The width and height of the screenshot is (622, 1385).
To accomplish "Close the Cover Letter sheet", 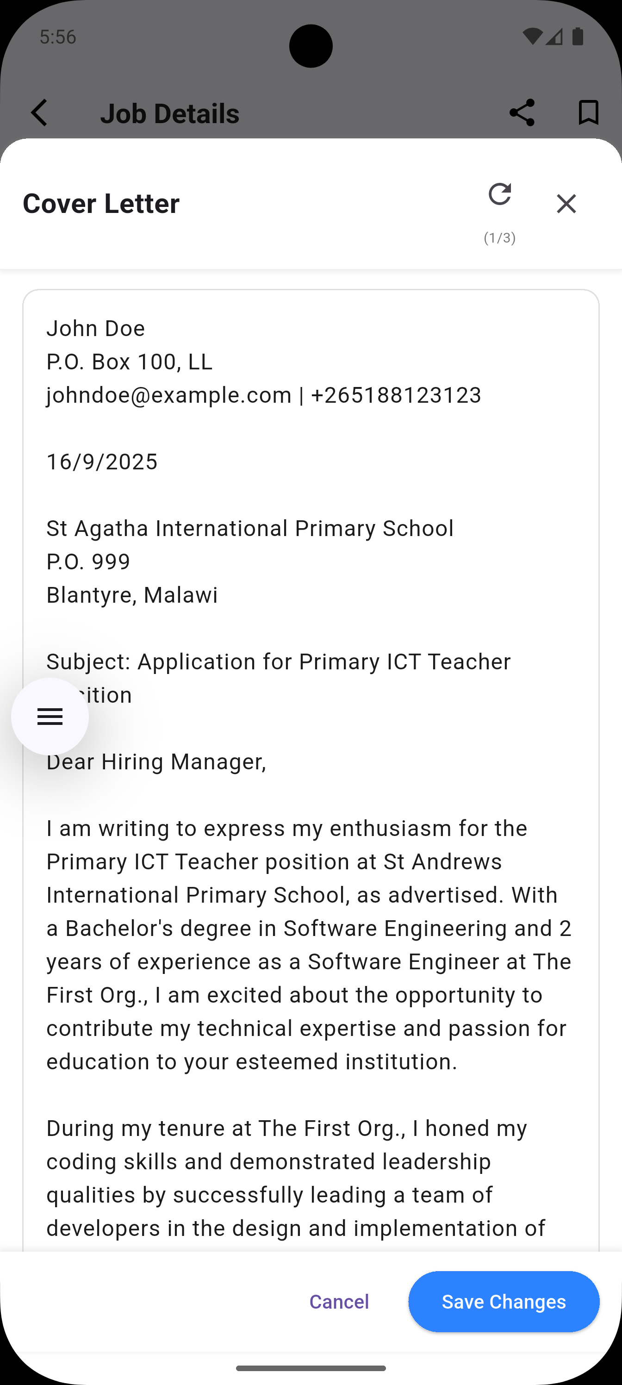I will click(x=566, y=204).
